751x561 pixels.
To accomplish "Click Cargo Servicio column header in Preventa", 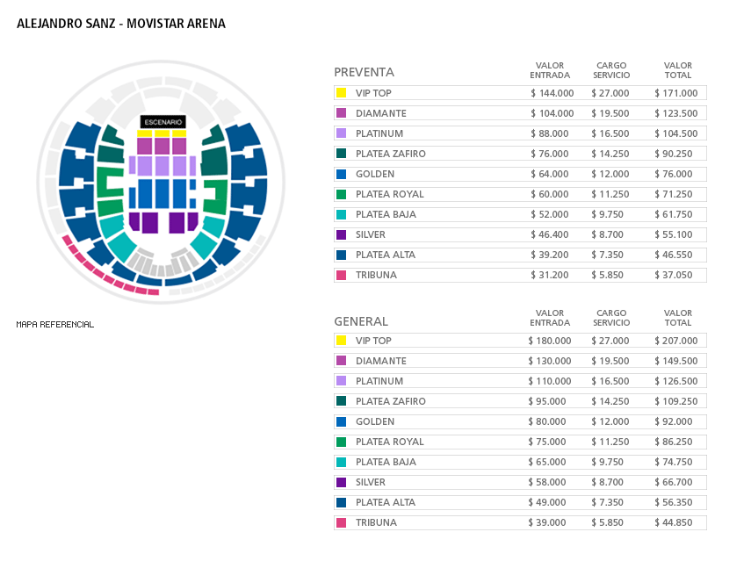I will click(611, 70).
